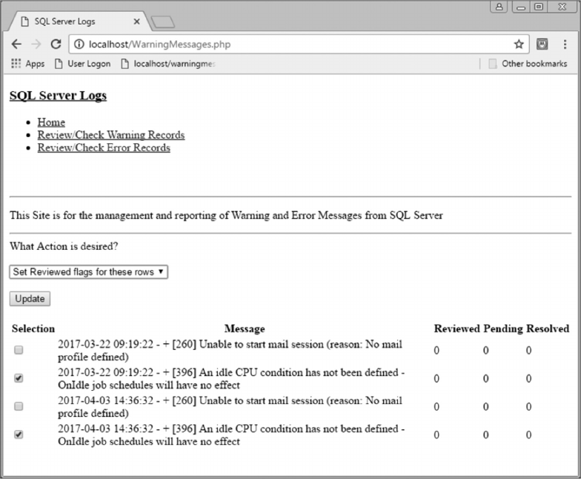Open Review/Check Error Records link

(104, 148)
